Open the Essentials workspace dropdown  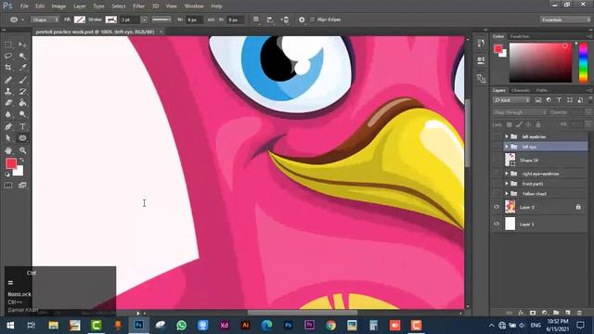tap(565, 19)
